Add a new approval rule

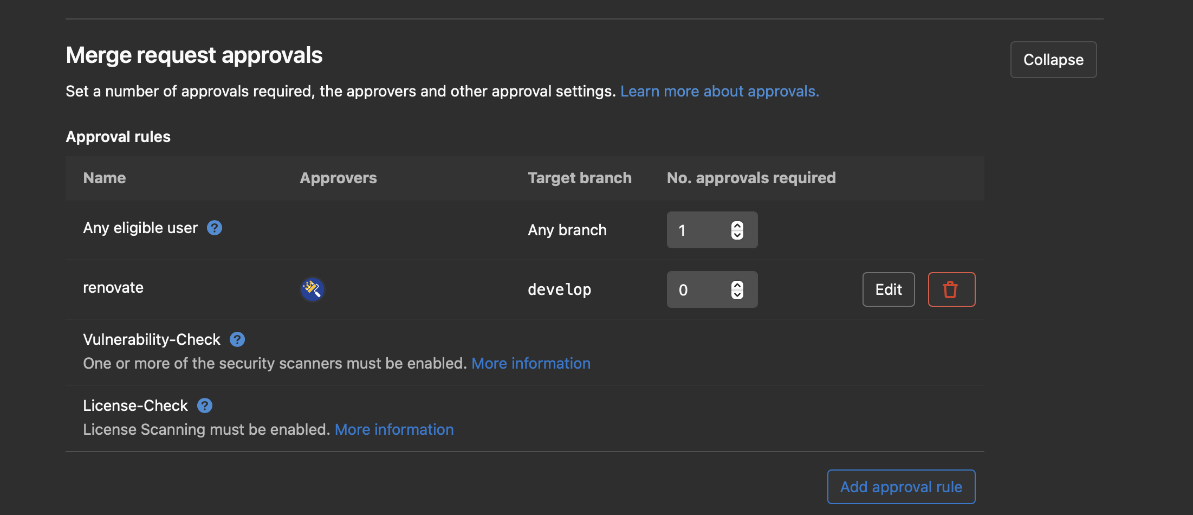(901, 487)
